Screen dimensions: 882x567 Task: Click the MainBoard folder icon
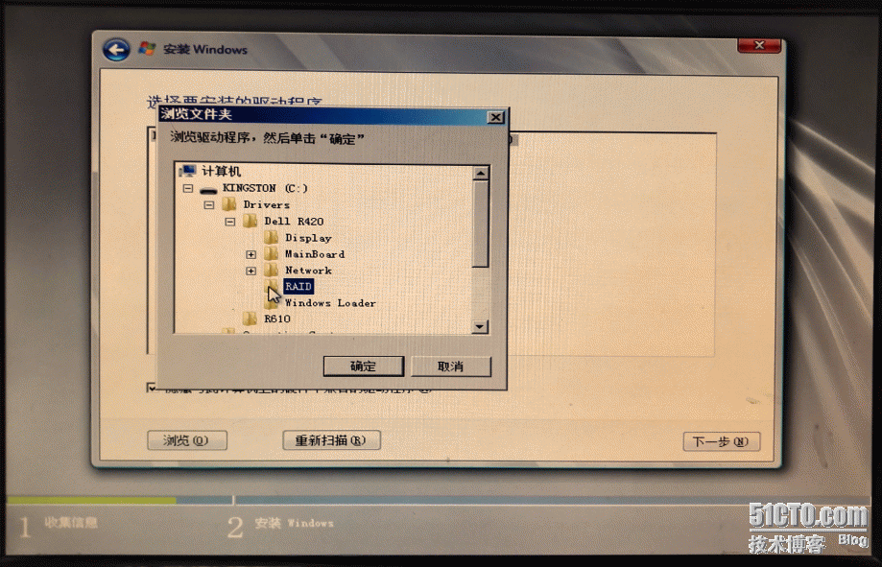click(x=271, y=254)
